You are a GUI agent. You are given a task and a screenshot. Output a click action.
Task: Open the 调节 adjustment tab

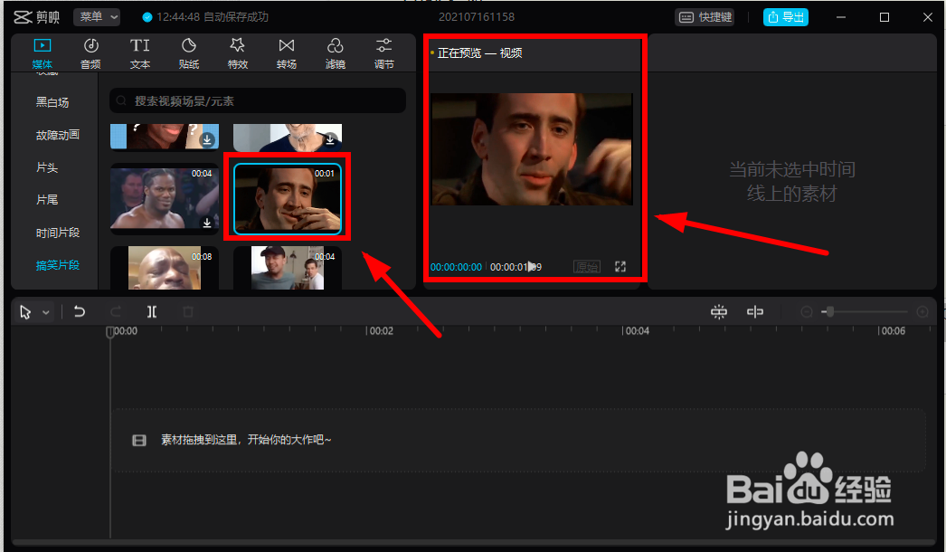384,53
